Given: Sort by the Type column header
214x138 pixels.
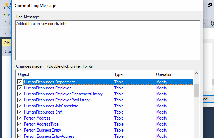Looking at the screenshot, I should pos(133,74).
